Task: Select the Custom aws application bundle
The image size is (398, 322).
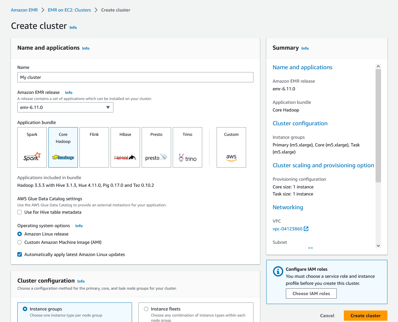Action: [231, 147]
